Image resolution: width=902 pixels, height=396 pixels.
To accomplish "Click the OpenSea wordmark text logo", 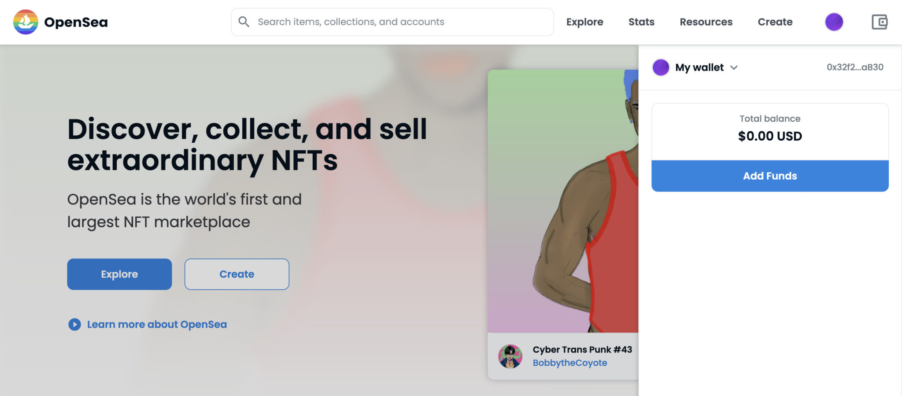I will [76, 22].
